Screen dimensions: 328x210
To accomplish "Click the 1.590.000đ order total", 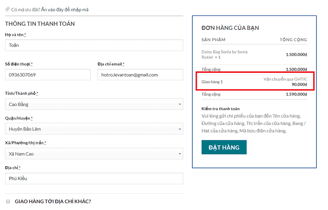I will pyautogui.click(x=296, y=94).
